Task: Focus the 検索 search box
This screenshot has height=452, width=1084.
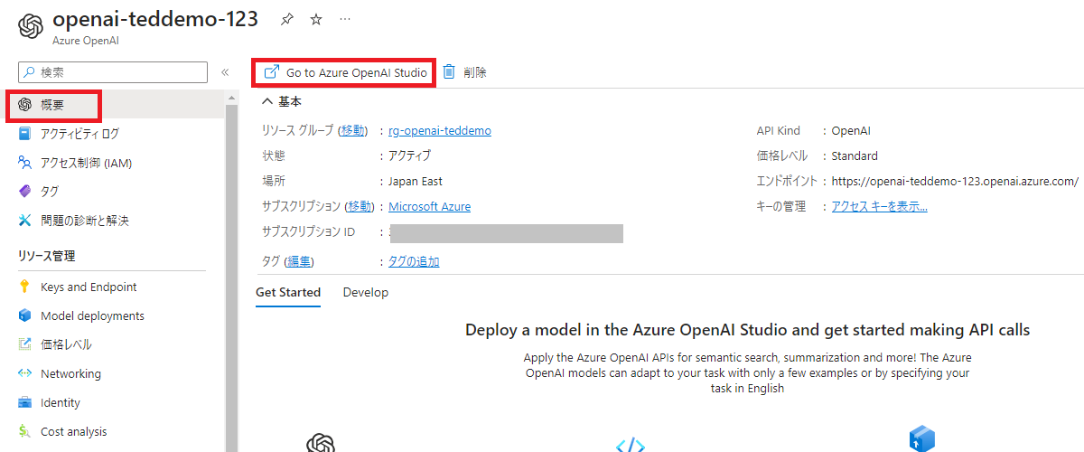Action: pyautogui.click(x=113, y=72)
